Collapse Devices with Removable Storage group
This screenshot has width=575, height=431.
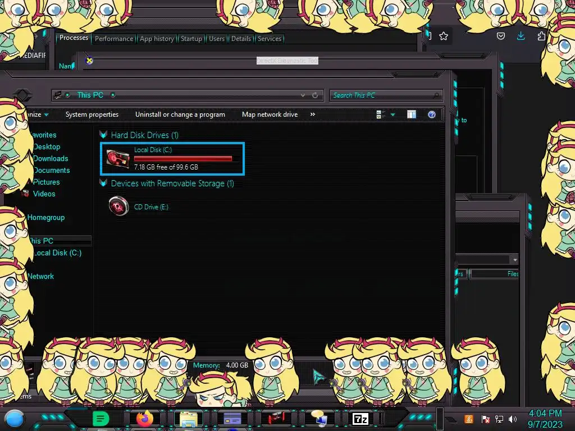tap(103, 182)
